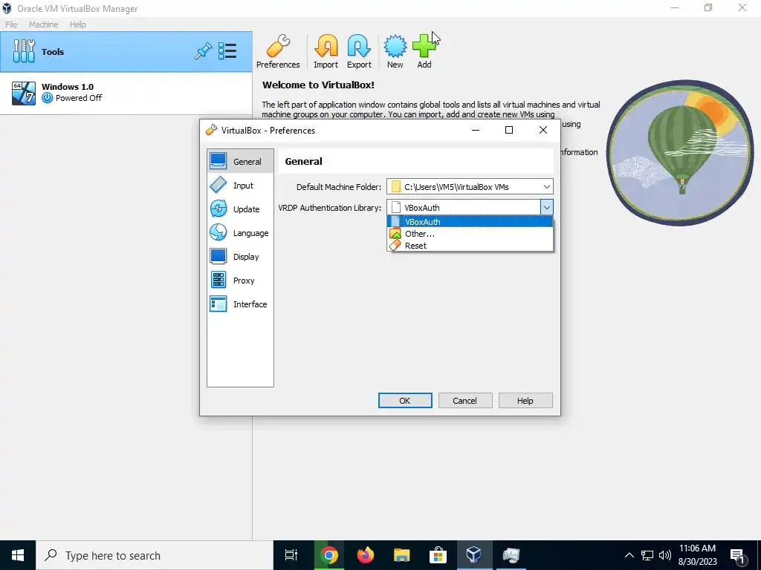The width and height of the screenshot is (761, 570).
Task: Open the Windows Start menu
Action: (x=18, y=555)
